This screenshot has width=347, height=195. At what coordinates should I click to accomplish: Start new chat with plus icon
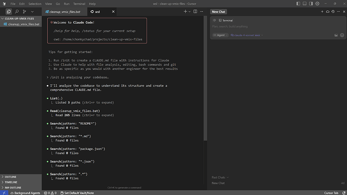pyautogui.click(x=322, y=12)
